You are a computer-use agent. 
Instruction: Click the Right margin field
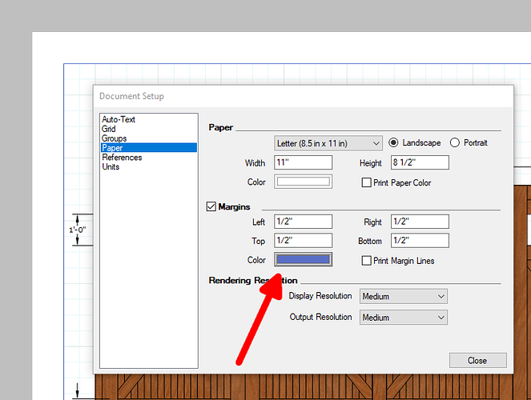tap(420, 222)
